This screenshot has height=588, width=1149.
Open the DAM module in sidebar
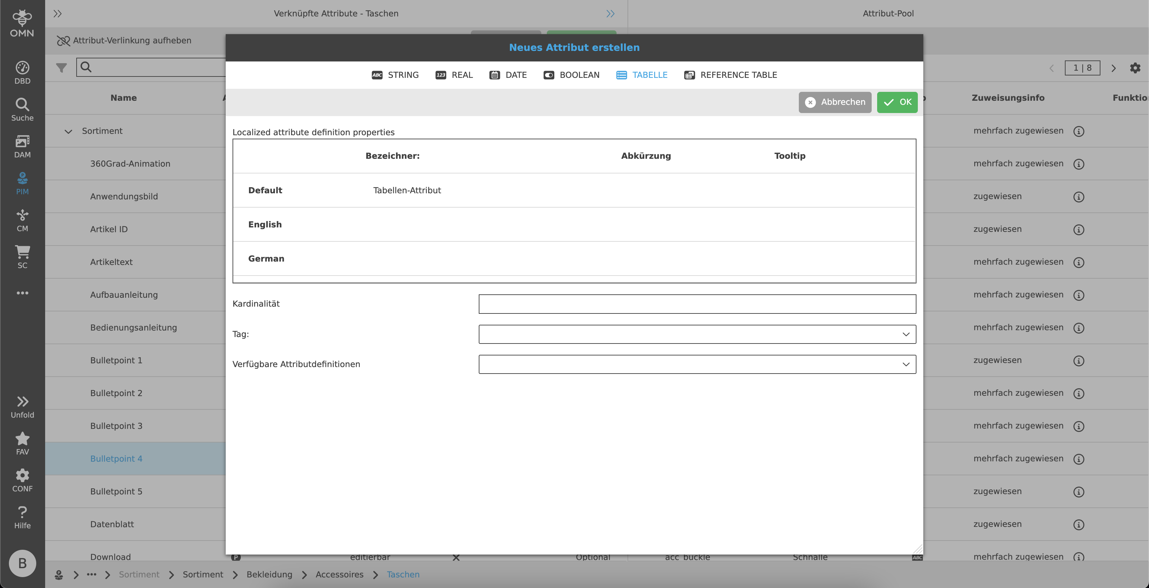pyautogui.click(x=22, y=146)
